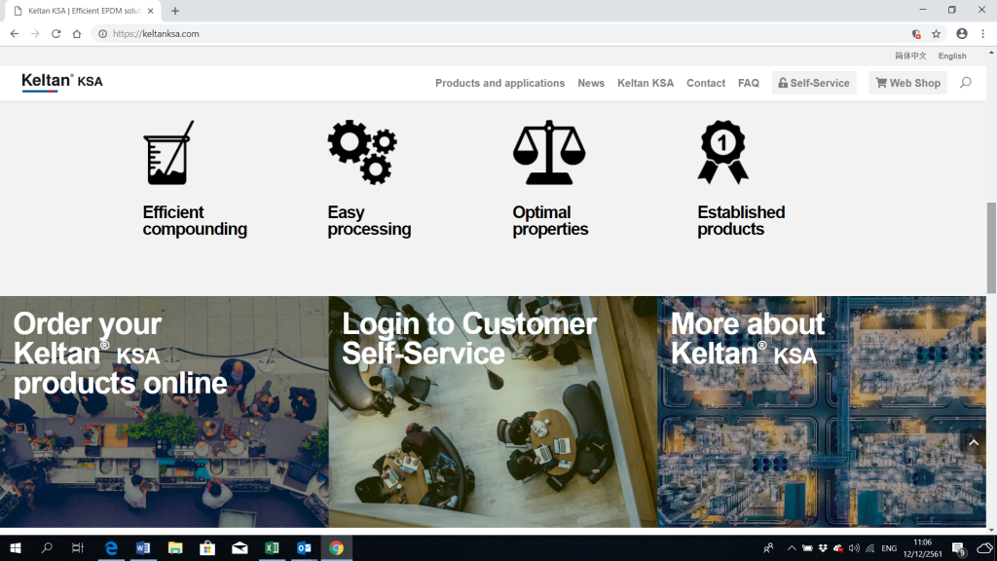
Task: Open the Keltan KSA navigation item
Action: tap(646, 83)
